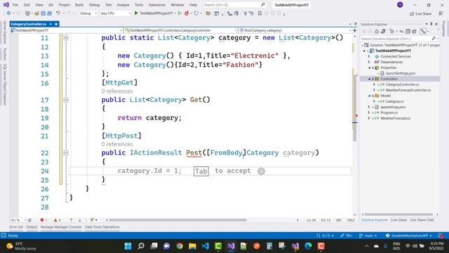The height and width of the screenshot is (253, 449).
Task: Select Program.cs in Solution Explorer
Action: coord(389,112)
